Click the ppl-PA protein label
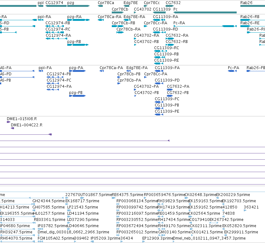 (x=45, y=68)
